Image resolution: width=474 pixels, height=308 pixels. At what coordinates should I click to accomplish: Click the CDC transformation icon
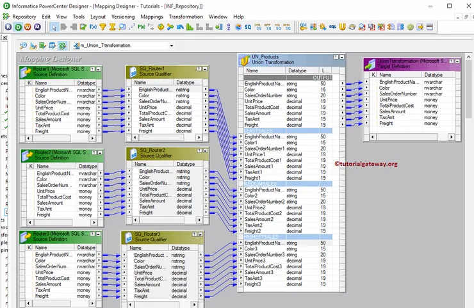coord(303,27)
